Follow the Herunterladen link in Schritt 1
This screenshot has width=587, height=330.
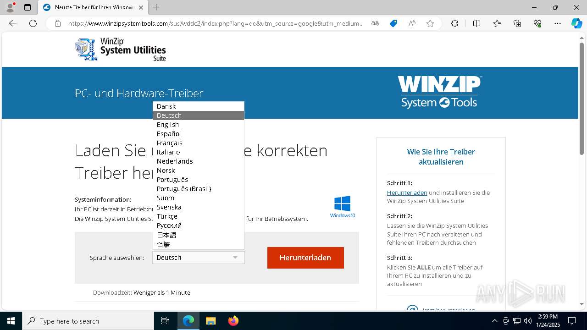coord(407,193)
